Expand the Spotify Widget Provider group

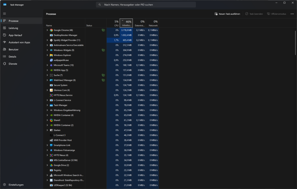tap(47, 40)
